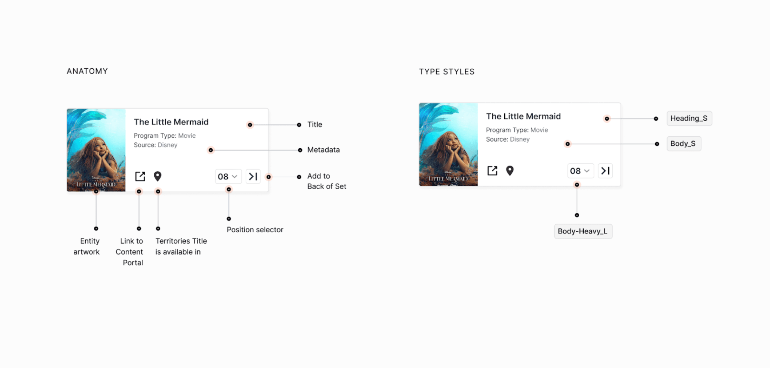Click the Body-Heavy_L style label

click(583, 231)
